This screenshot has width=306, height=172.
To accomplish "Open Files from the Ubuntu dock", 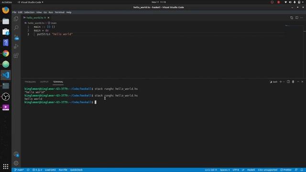I will coord(6,21).
